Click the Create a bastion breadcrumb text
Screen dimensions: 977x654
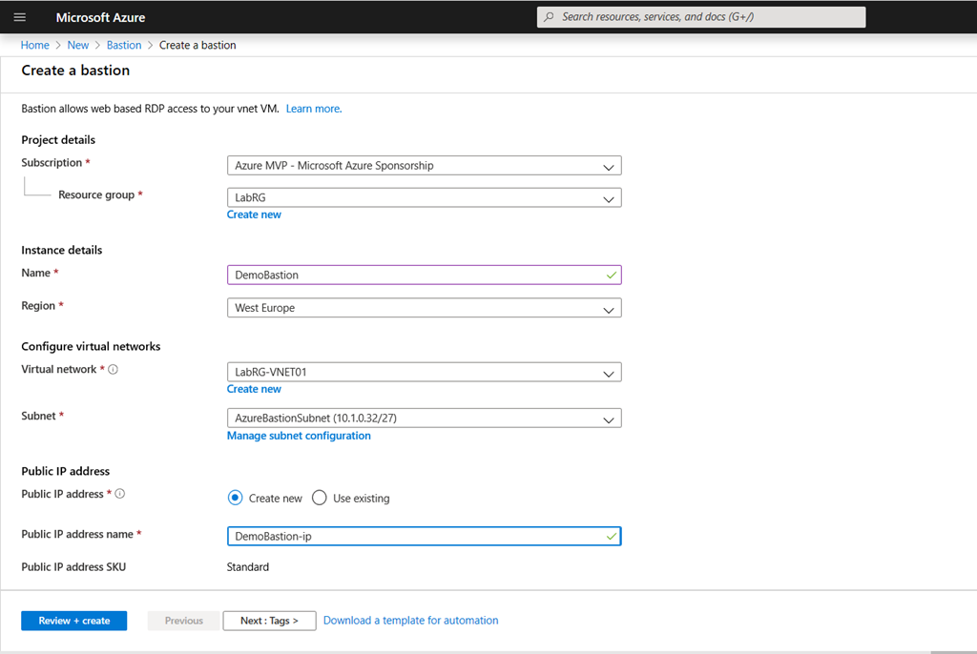197,45
